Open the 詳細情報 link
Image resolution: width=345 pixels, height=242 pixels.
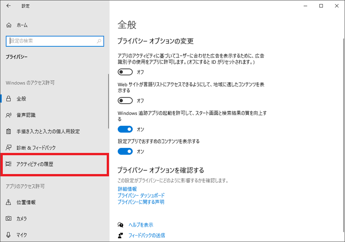click(127, 189)
